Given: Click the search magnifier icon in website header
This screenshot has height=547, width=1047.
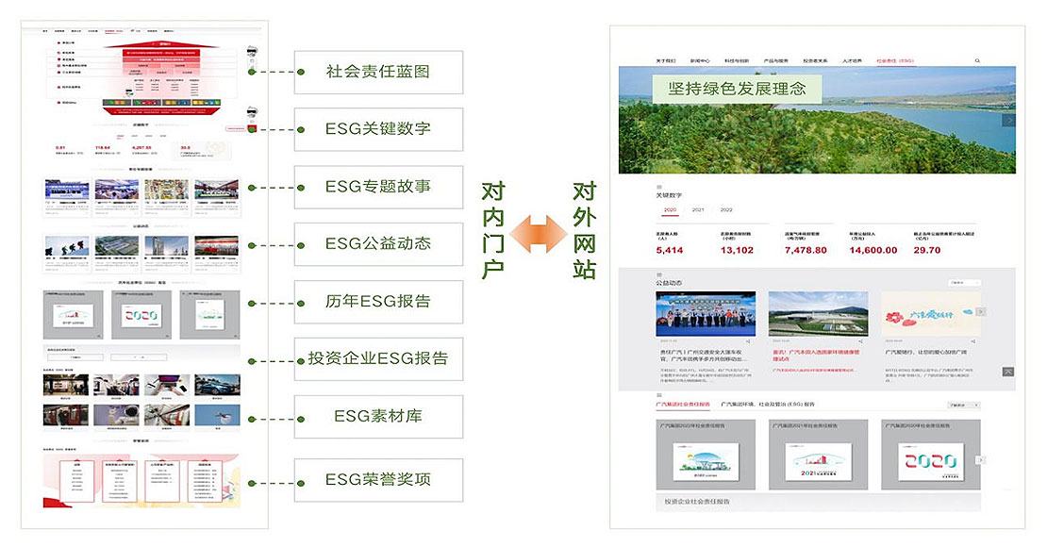Looking at the screenshot, I should (x=977, y=60).
